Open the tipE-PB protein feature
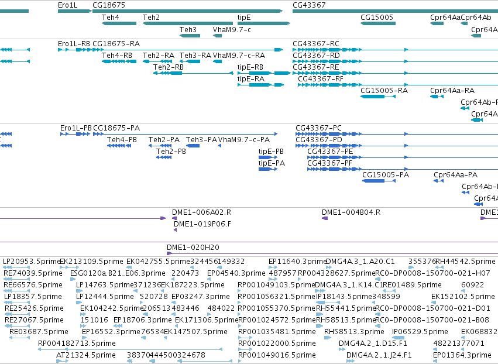Image resolution: width=498 pixels, height=364 pixels. click(268, 157)
